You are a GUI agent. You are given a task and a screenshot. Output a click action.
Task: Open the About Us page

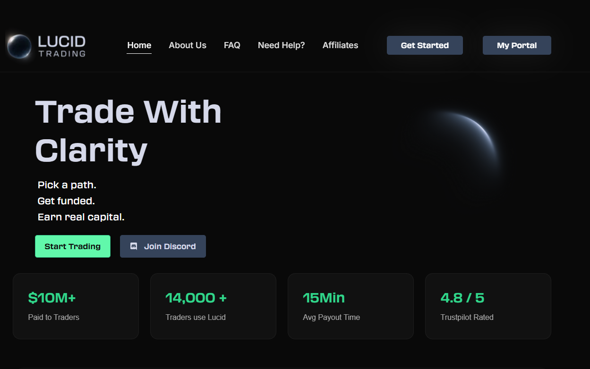coord(188,45)
